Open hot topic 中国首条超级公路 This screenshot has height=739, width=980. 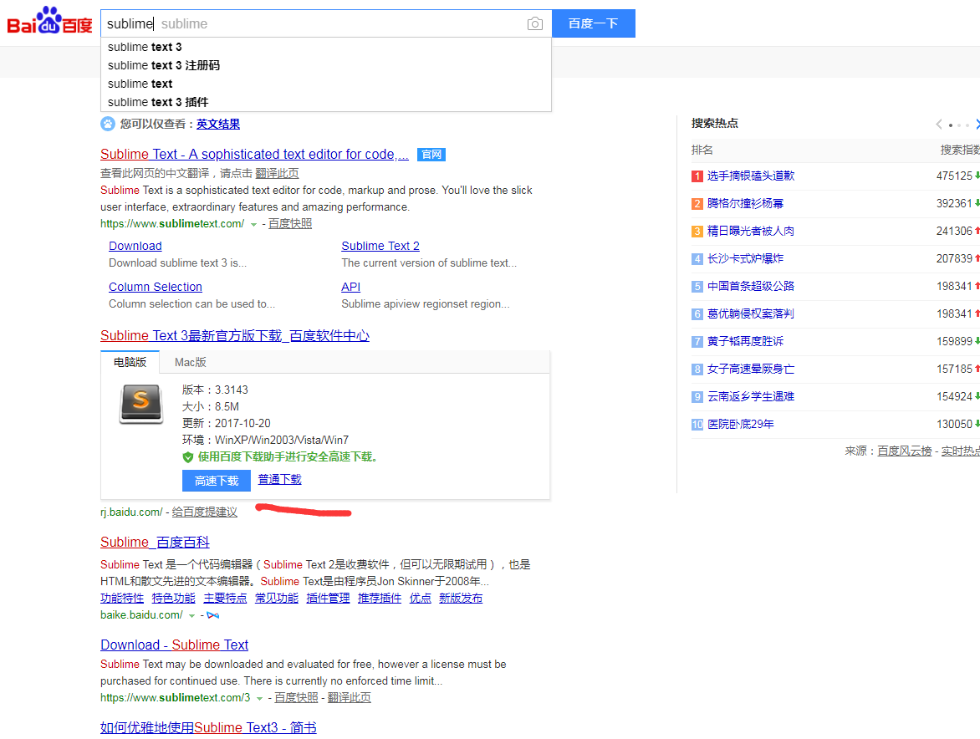click(751, 286)
